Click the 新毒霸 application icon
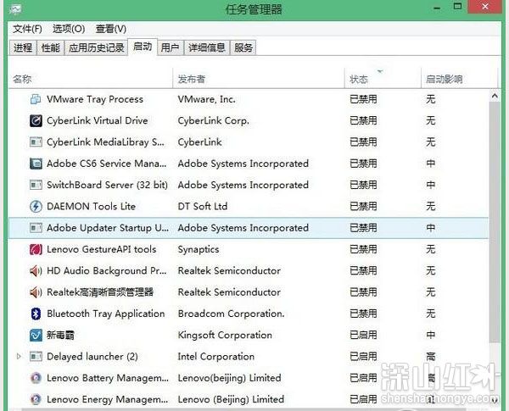This screenshot has height=411, width=509. [36, 335]
